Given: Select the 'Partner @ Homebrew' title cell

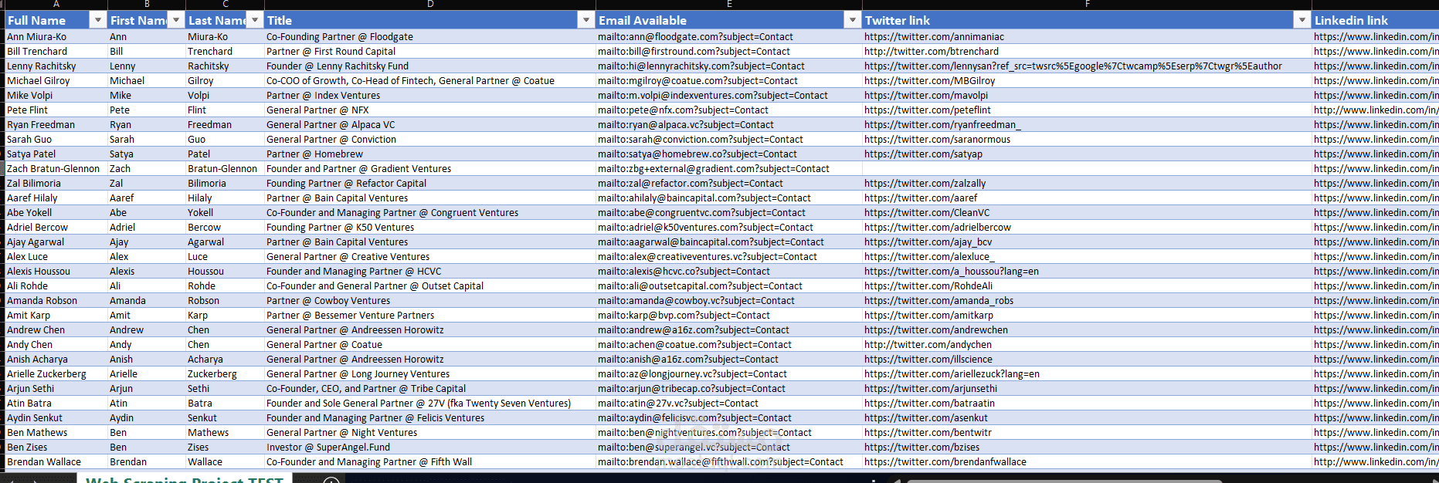Looking at the screenshot, I should pyautogui.click(x=429, y=154).
